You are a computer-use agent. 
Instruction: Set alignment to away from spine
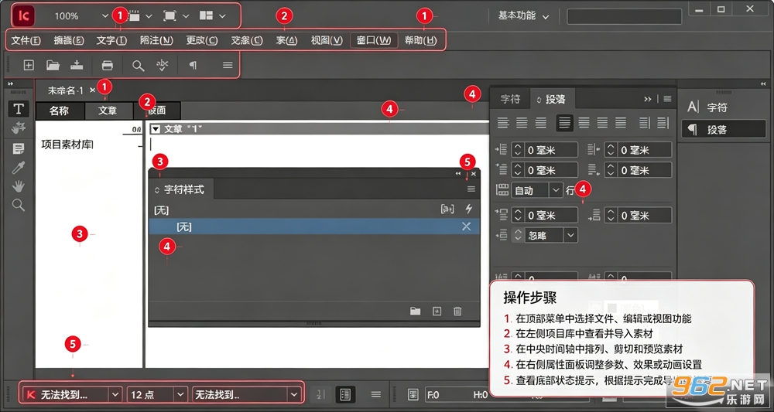pos(663,122)
